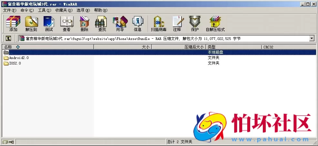Click the WinRAR icon in title bar
This screenshot has height=146, width=318.
tap(4, 4)
